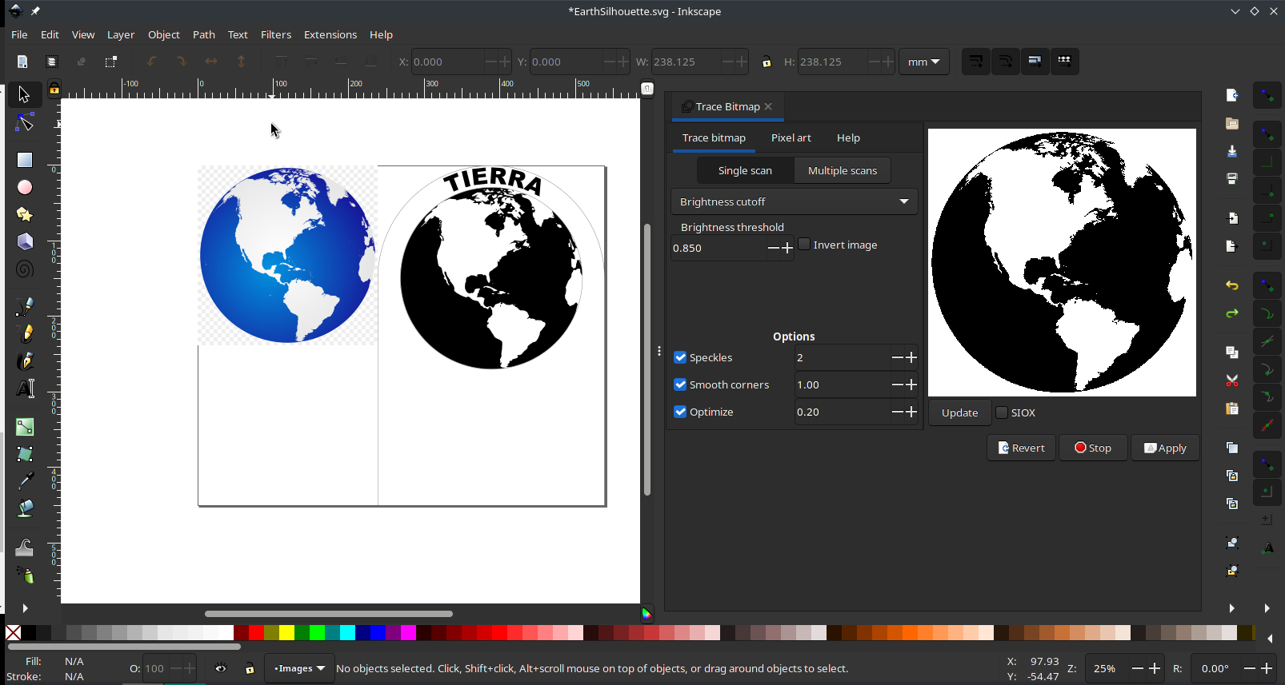Toggle layer lock icon in status bar

tap(250, 668)
